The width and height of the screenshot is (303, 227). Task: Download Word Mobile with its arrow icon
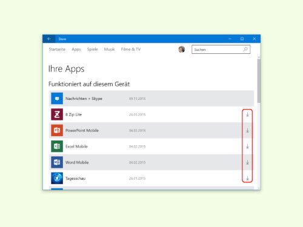coord(247,162)
